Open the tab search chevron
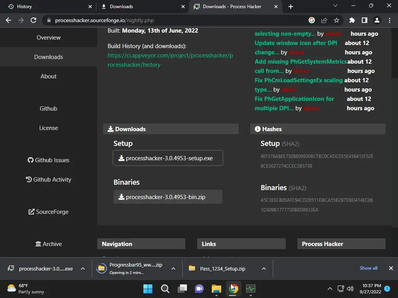The height and width of the screenshot is (298, 398). pyautogui.click(x=335, y=5)
